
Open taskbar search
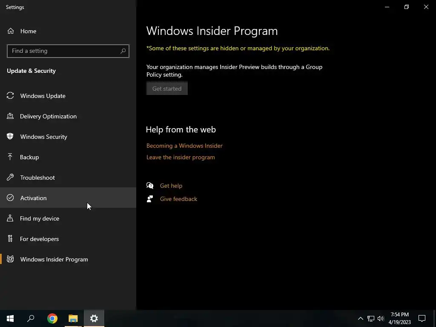tap(31, 318)
